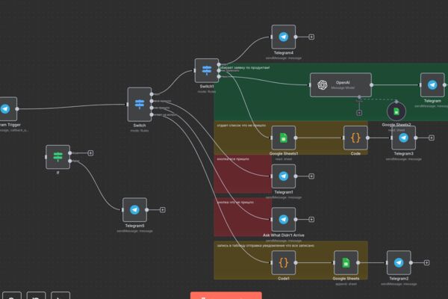Open the Switch1 node
Screen dimensions: 448x299
[x=207, y=70]
